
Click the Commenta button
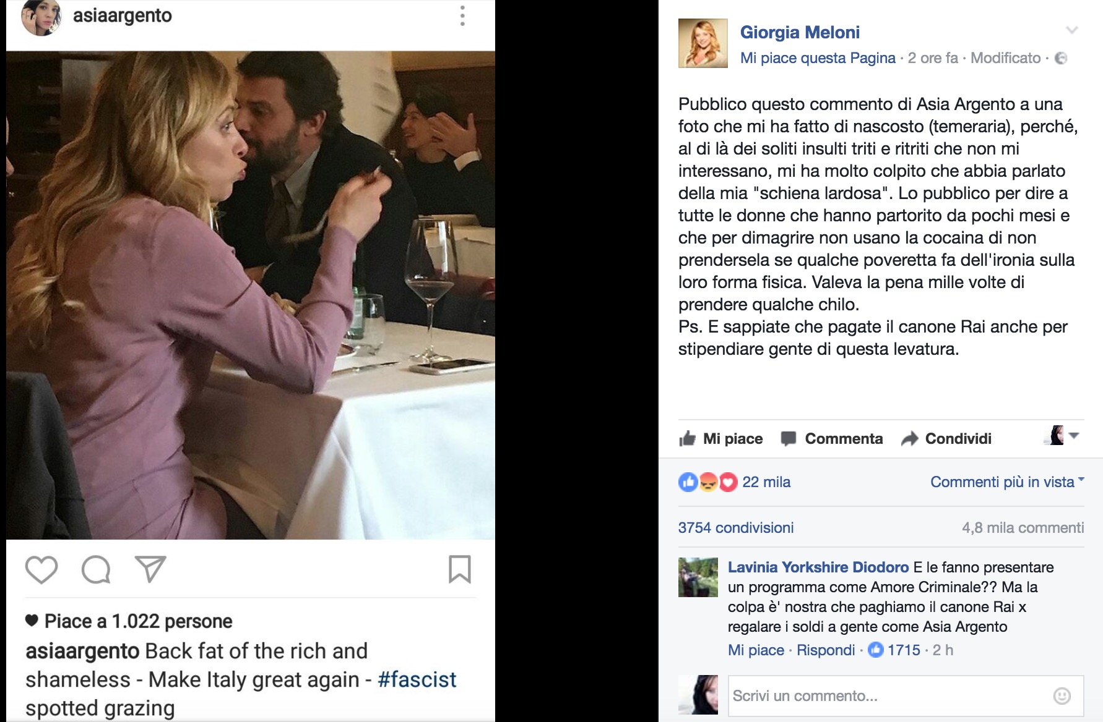(832, 439)
